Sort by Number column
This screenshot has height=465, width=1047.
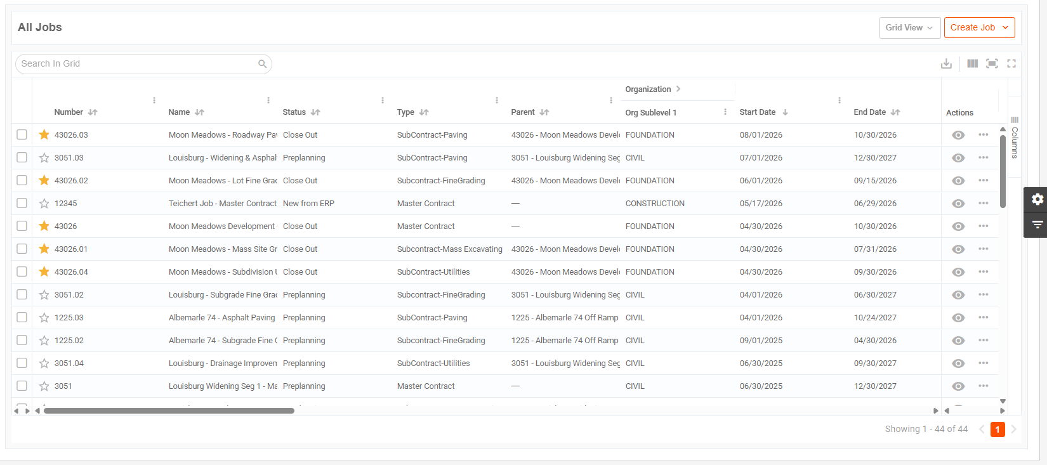coord(93,112)
